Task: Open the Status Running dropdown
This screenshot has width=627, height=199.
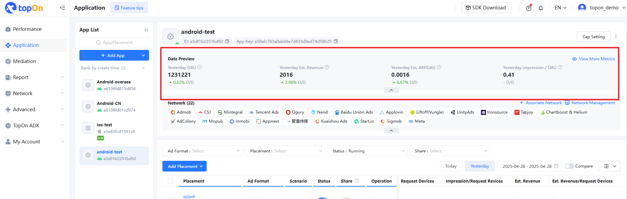Action: pos(367,151)
